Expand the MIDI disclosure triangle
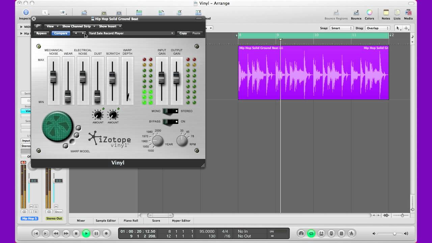The height and width of the screenshot is (243, 432). 21,27
